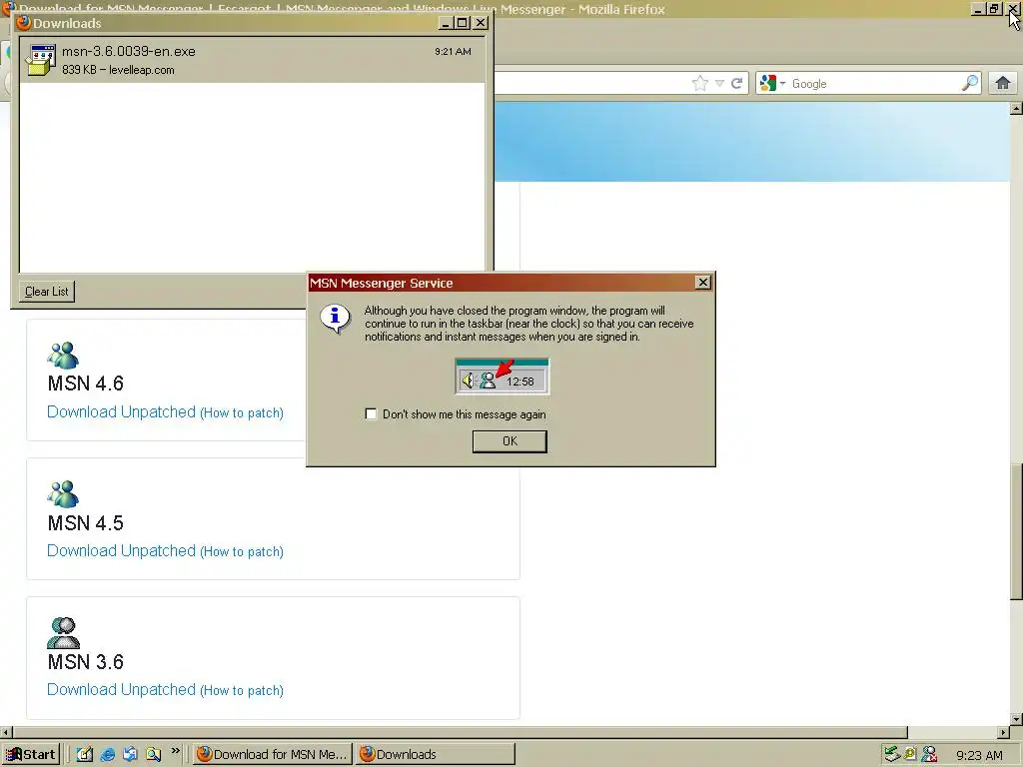This screenshot has height=767, width=1023.
Task: Click the MSN 4.5 heading text
Action: pyautogui.click(x=86, y=523)
